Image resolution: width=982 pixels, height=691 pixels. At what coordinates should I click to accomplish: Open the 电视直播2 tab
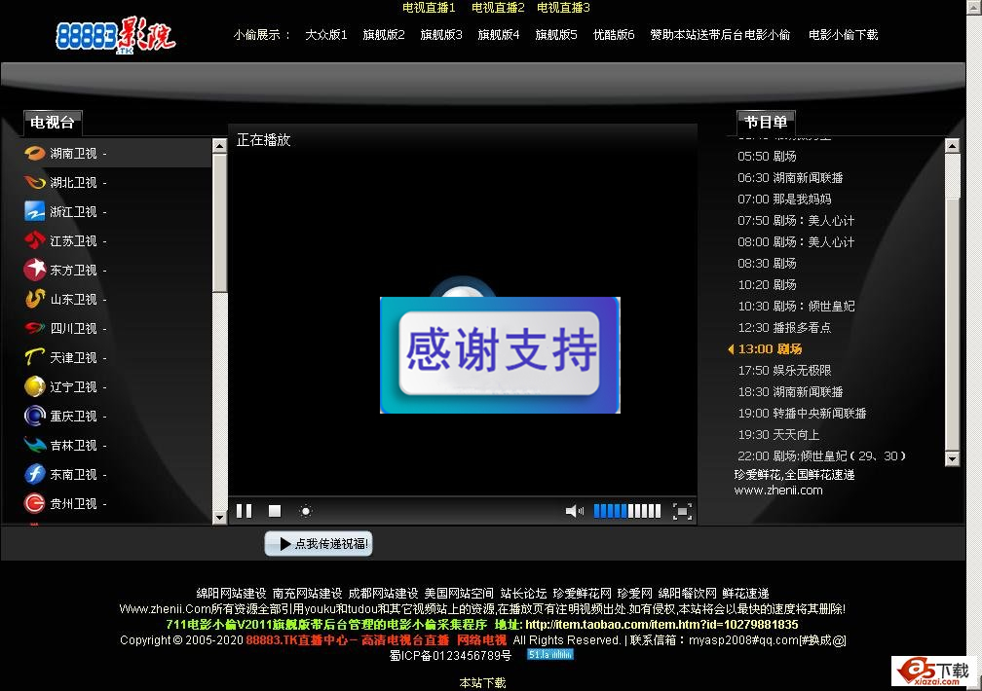click(498, 8)
